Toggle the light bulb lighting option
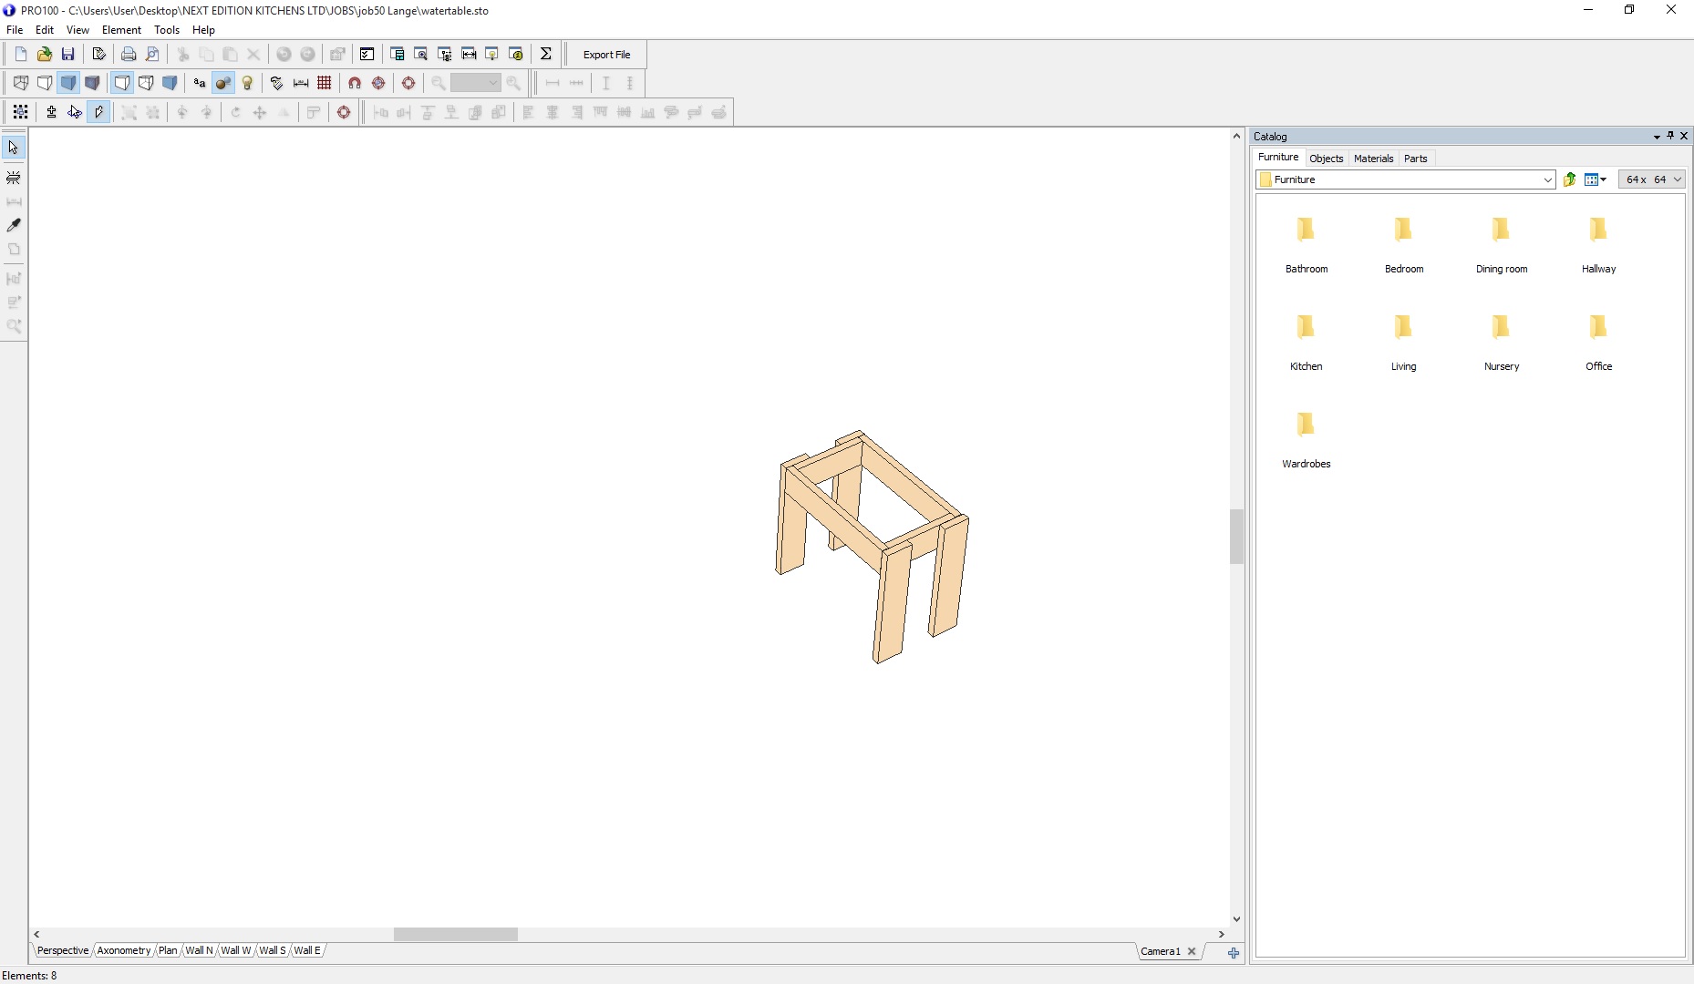 247,84
